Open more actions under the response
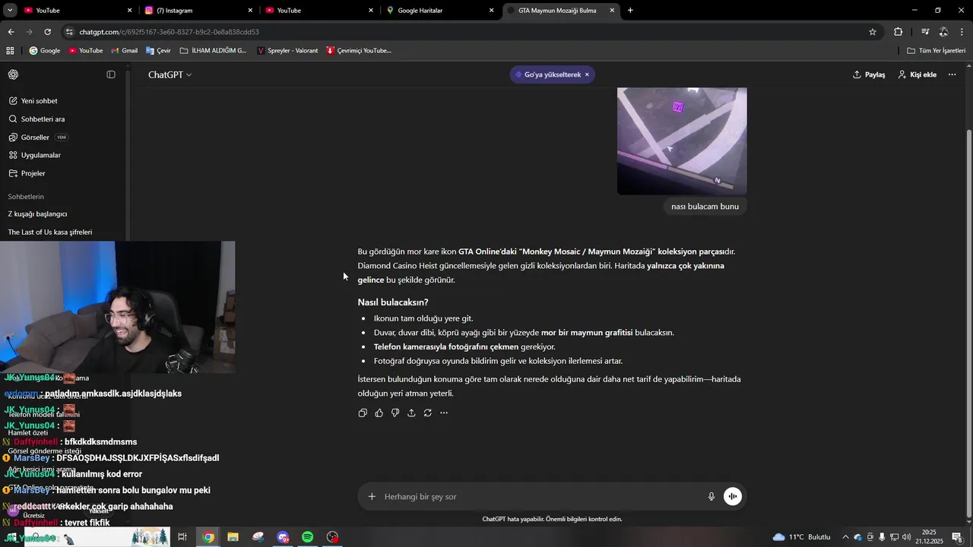 444,413
